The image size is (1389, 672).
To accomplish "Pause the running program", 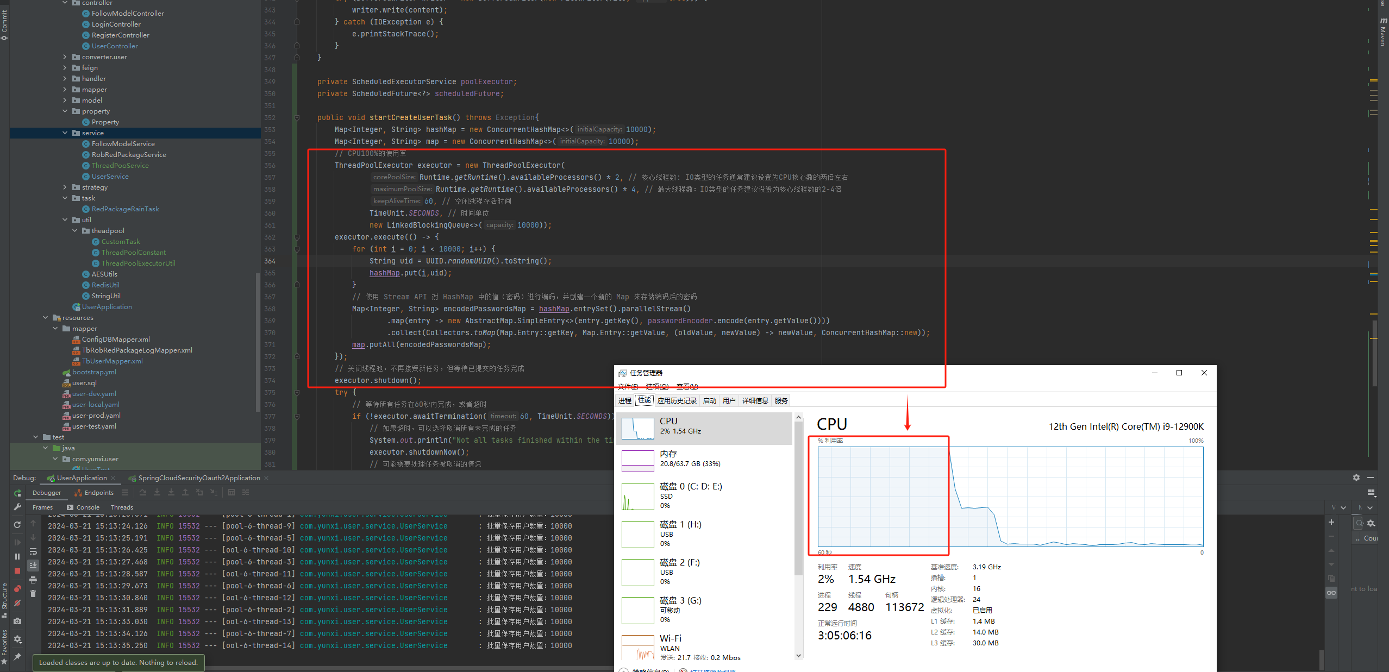I will (x=17, y=556).
